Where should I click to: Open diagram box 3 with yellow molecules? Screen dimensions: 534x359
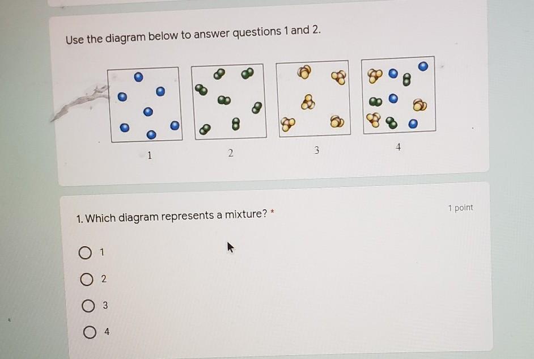pyautogui.click(x=313, y=98)
